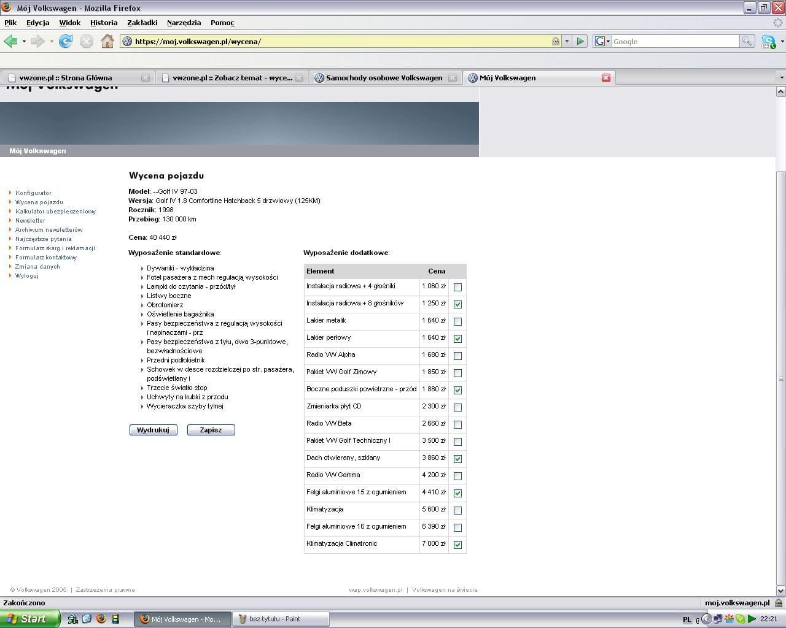Screen dimensions: 786x628
Task: Click the Skype toolbar icon
Action: click(768, 42)
